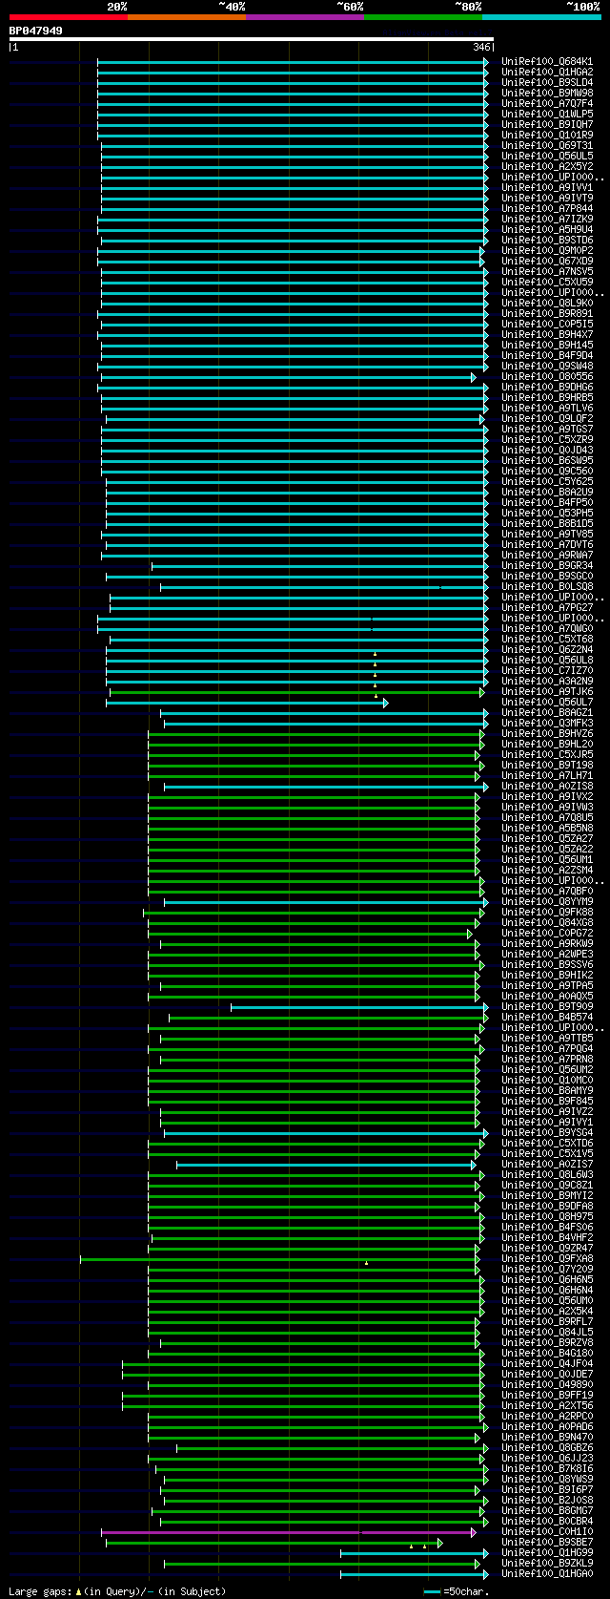Image resolution: width=610 pixels, height=1599 pixels.
Task: Click UniRef100_B9SSV6 label
Action: [547, 964]
